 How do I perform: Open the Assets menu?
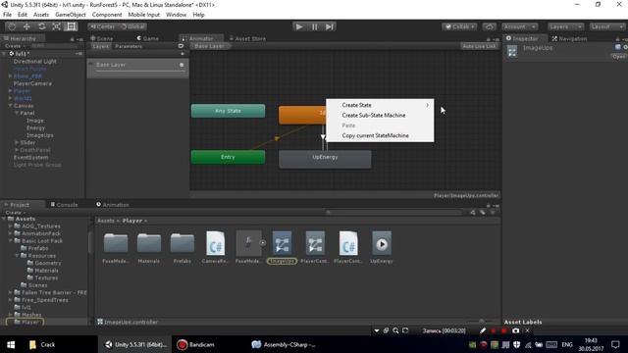(41, 15)
